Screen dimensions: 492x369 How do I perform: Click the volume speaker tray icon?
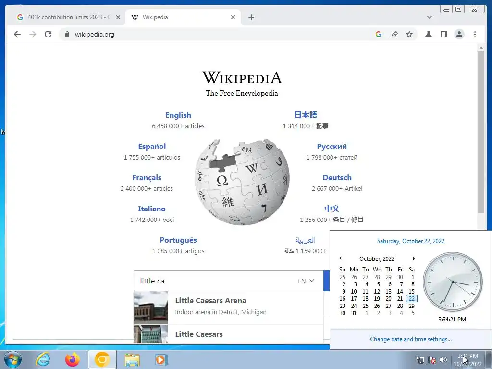tap(443, 360)
